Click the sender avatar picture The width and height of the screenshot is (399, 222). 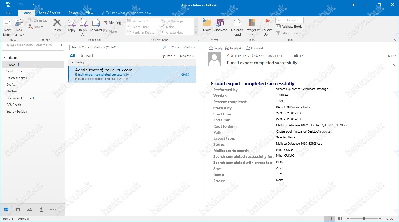click(215, 59)
